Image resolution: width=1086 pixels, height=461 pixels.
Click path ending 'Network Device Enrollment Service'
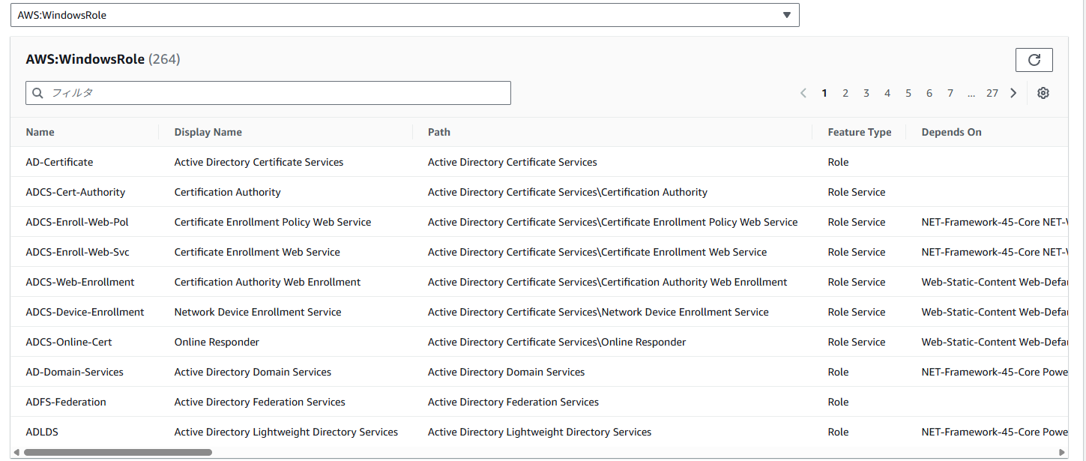pyautogui.click(x=598, y=312)
